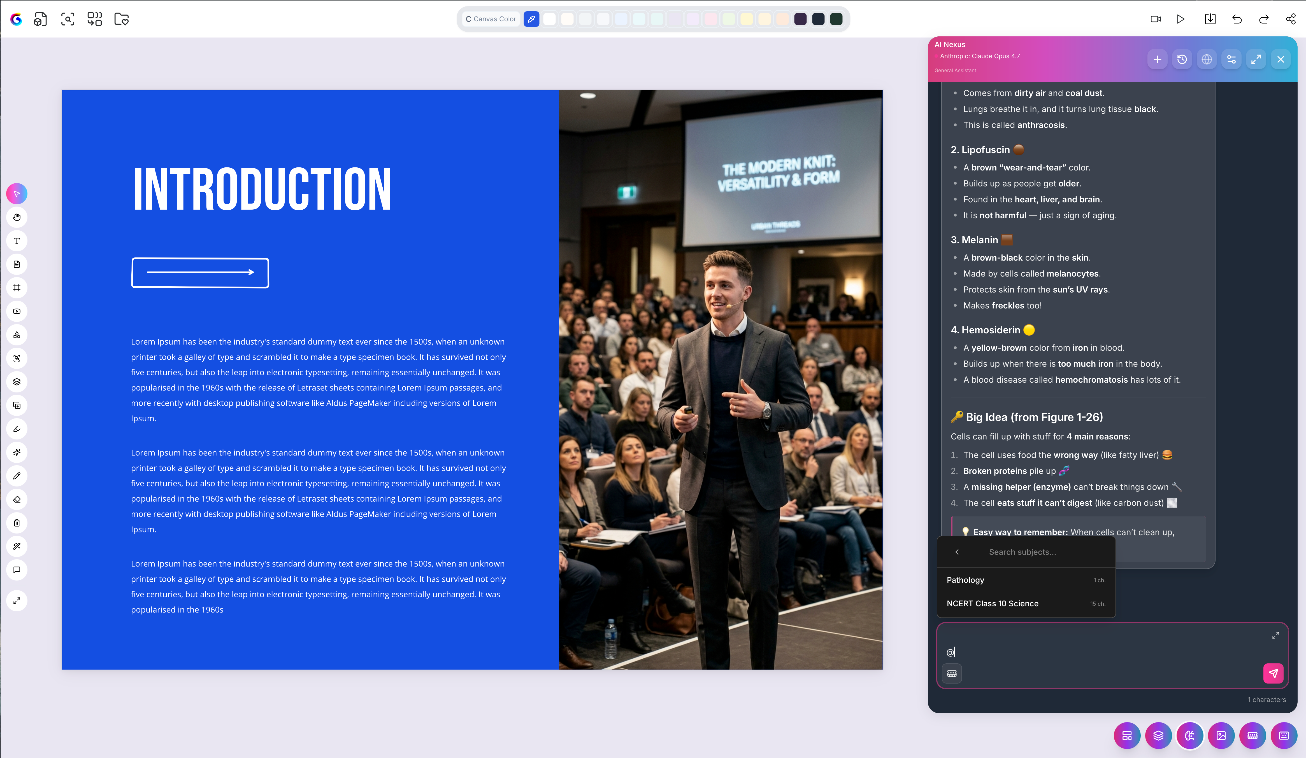Open the share icon
The height and width of the screenshot is (758, 1306).
tap(1291, 19)
